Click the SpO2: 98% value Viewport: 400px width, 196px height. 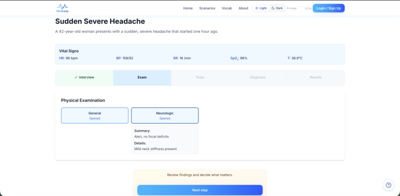tap(239, 58)
